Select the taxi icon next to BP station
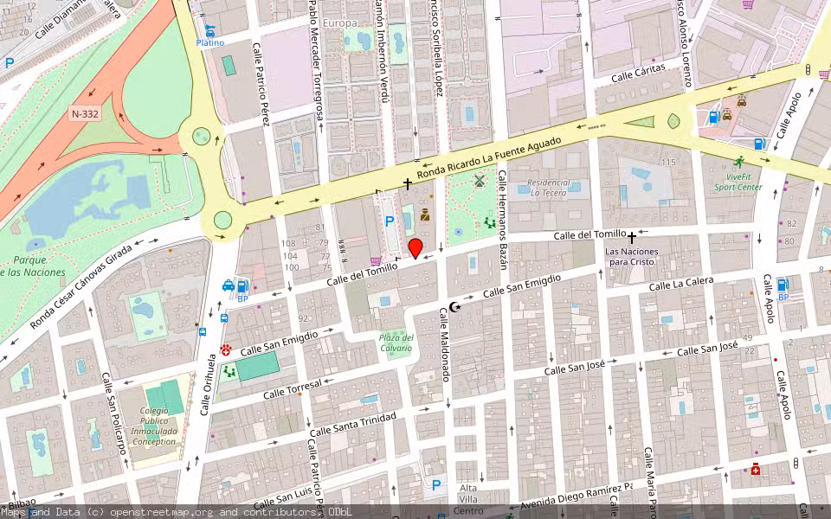The height and width of the screenshot is (519, 831). 229,285
